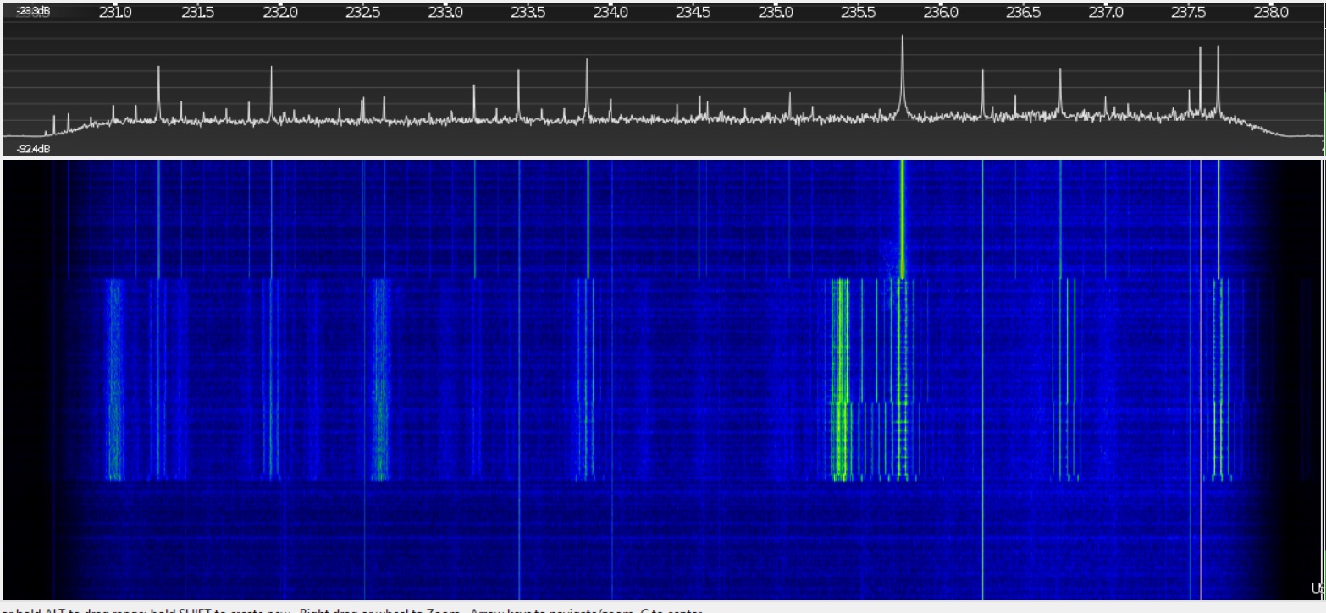1326x613 pixels.
Task: Click the tallest spectrum peak near 235.75
Action: click(x=902, y=76)
